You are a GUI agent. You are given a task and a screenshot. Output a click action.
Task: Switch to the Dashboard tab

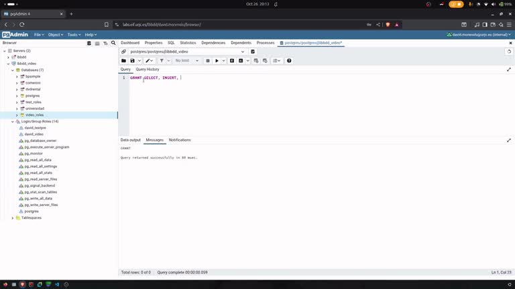[x=130, y=43]
